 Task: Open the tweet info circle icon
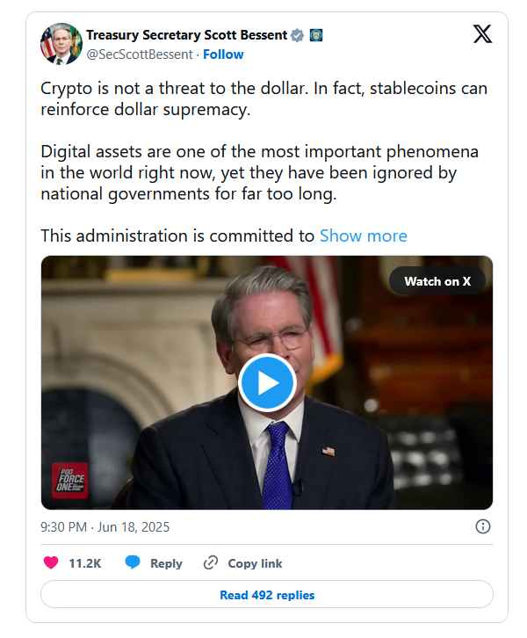click(x=483, y=526)
